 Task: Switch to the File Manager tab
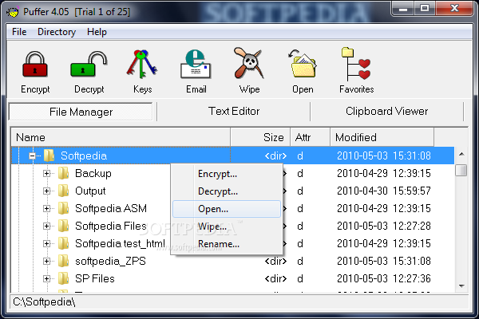pos(81,112)
